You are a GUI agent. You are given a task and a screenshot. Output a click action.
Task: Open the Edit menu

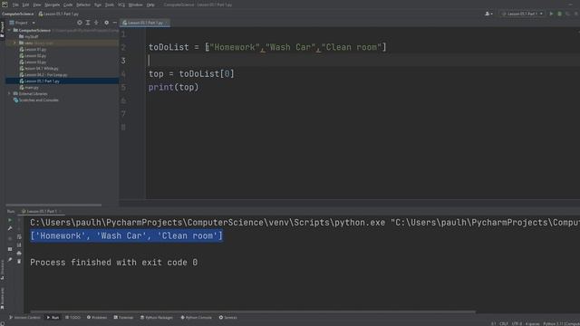tap(25, 5)
